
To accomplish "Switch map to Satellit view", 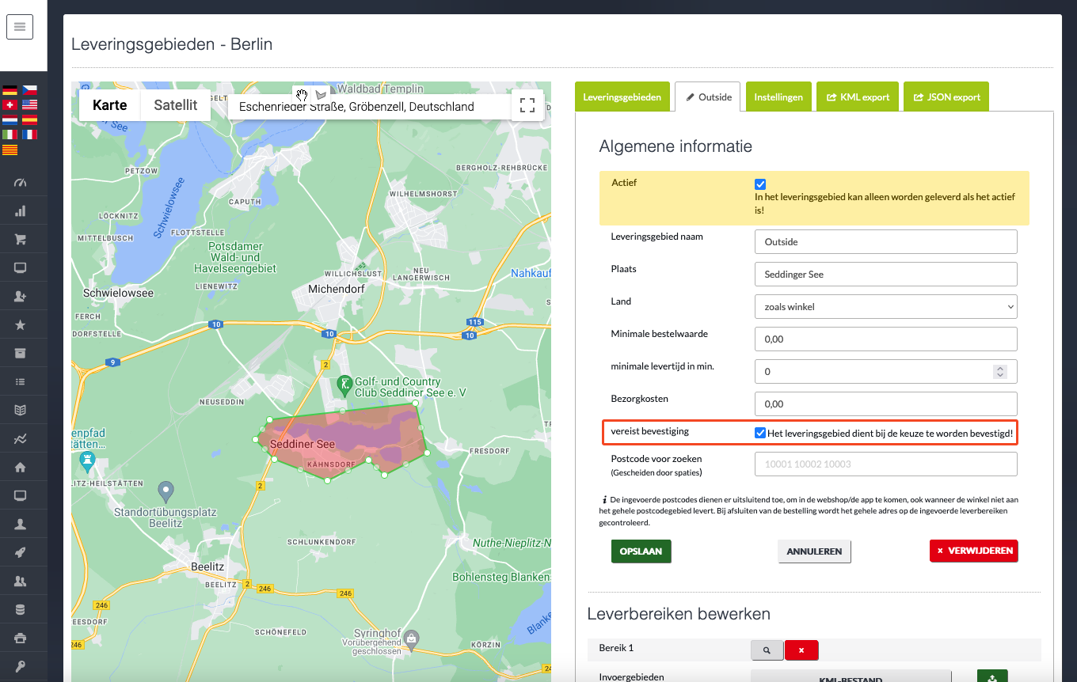I will click(176, 105).
